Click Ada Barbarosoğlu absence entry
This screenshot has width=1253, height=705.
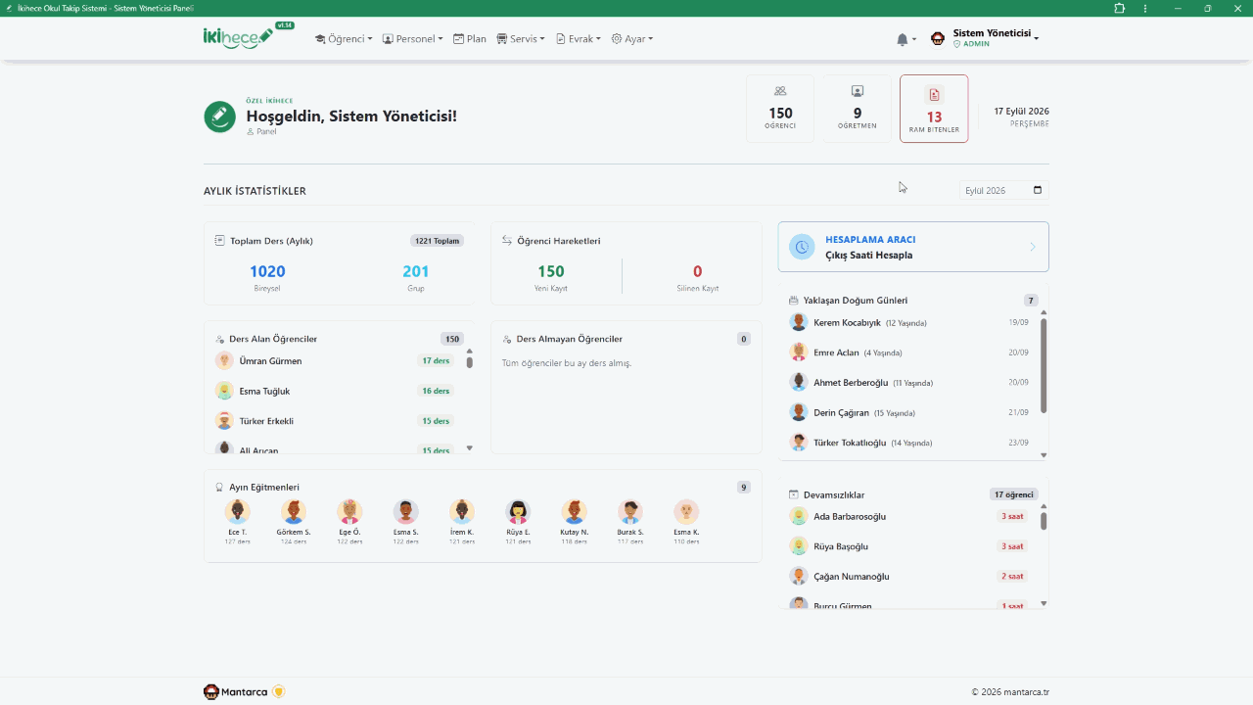pos(909,516)
